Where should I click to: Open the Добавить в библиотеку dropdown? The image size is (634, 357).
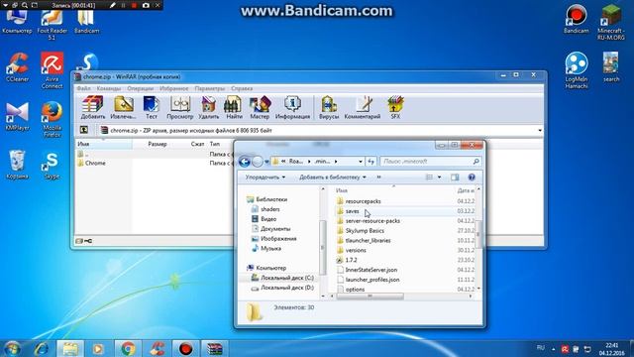[x=333, y=178]
